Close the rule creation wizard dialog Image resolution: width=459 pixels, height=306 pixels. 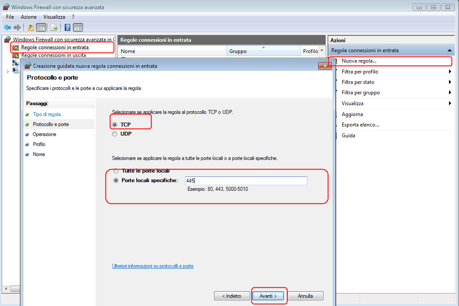325,66
